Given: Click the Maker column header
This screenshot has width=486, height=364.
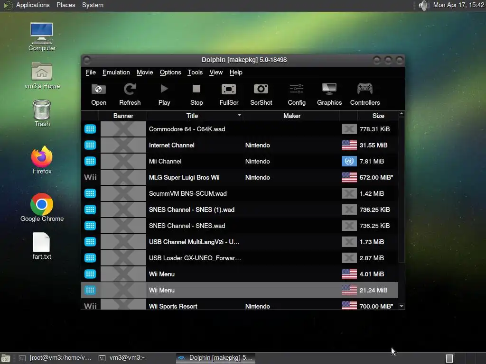Looking at the screenshot, I should (x=292, y=116).
